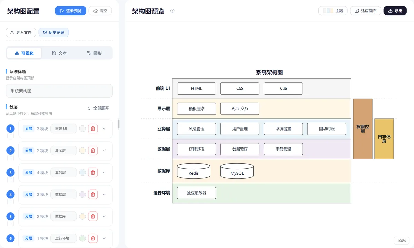Open color swatch of 运行环境 layer
The image size is (414, 248).
(82, 238)
